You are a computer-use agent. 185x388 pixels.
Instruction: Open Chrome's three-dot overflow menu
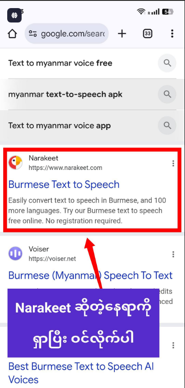coord(172,34)
